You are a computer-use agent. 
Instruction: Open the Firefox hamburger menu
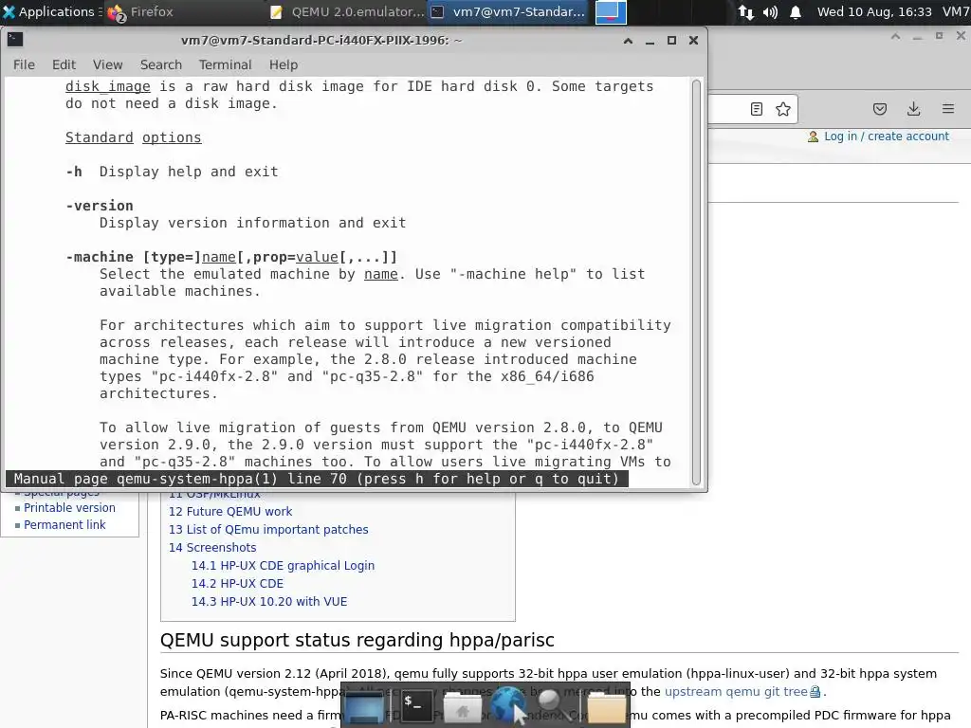point(948,109)
